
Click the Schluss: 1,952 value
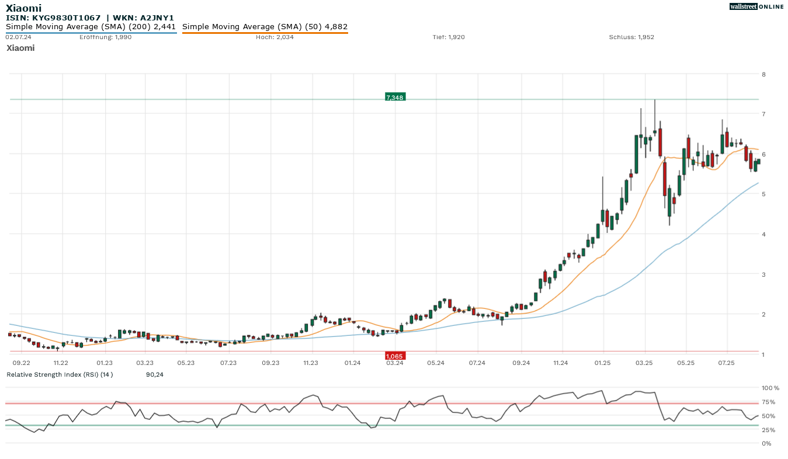(631, 37)
